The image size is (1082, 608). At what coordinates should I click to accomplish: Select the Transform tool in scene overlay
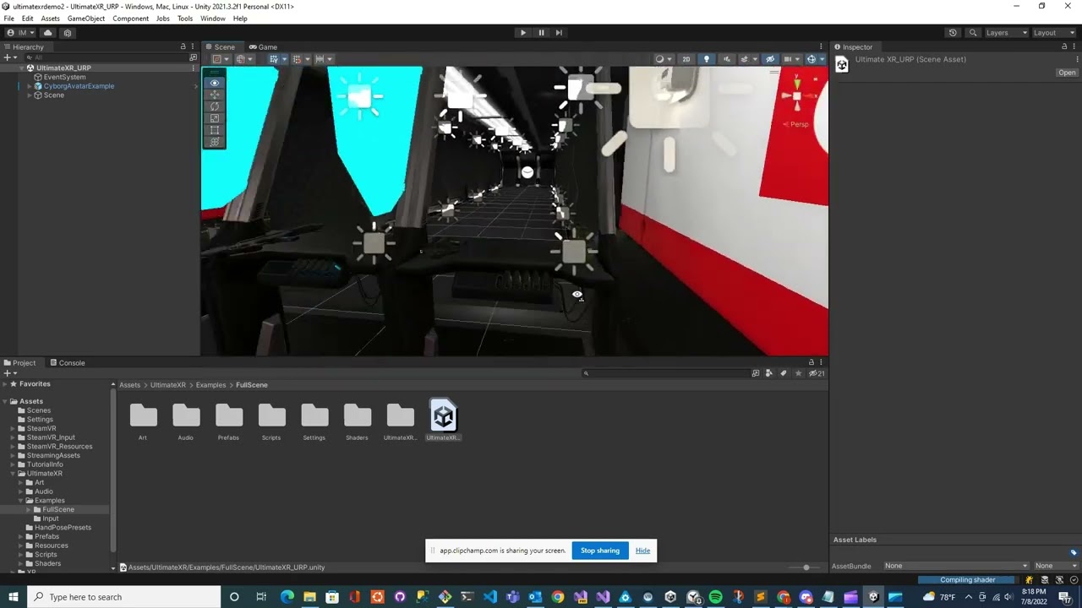[x=215, y=142]
